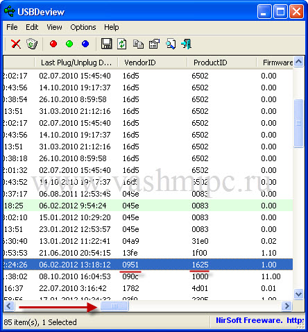Click the red X uninstall devices icon
The image size is (308, 332).
[x=16, y=44]
